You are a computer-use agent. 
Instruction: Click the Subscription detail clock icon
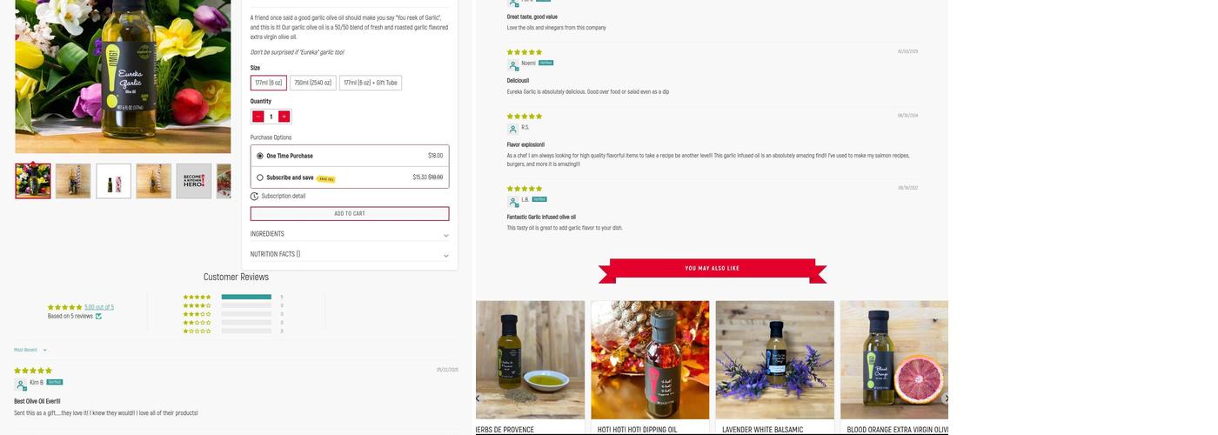tap(255, 197)
